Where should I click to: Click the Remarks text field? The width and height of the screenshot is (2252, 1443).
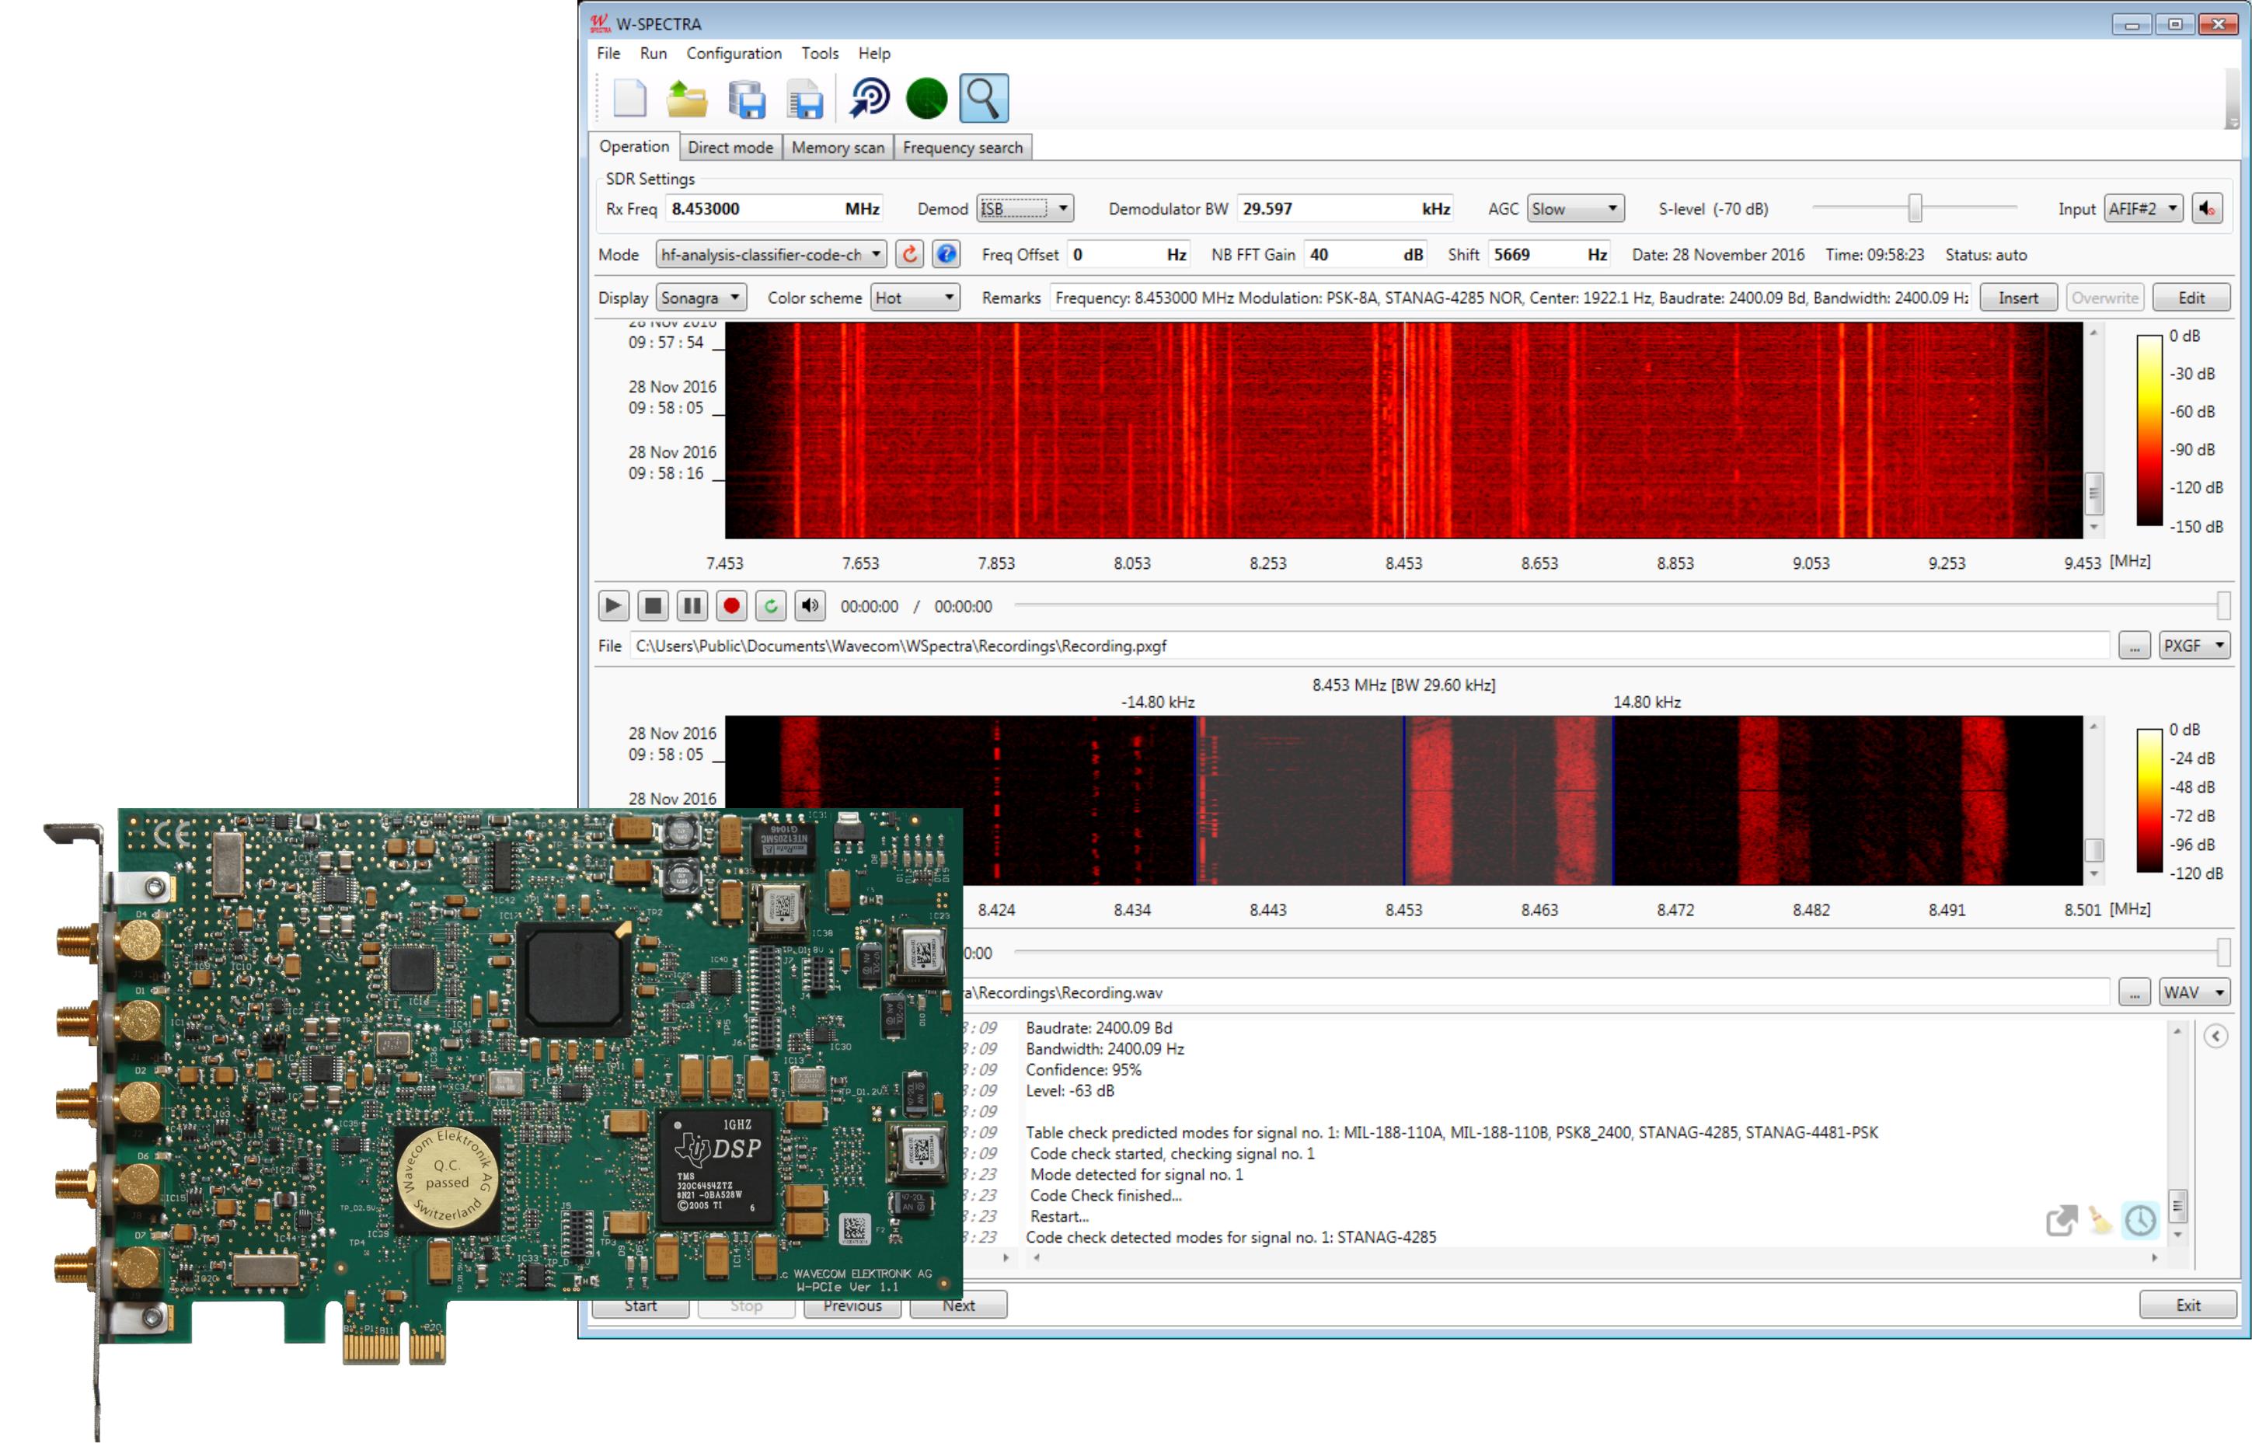(x=1510, y=297)
